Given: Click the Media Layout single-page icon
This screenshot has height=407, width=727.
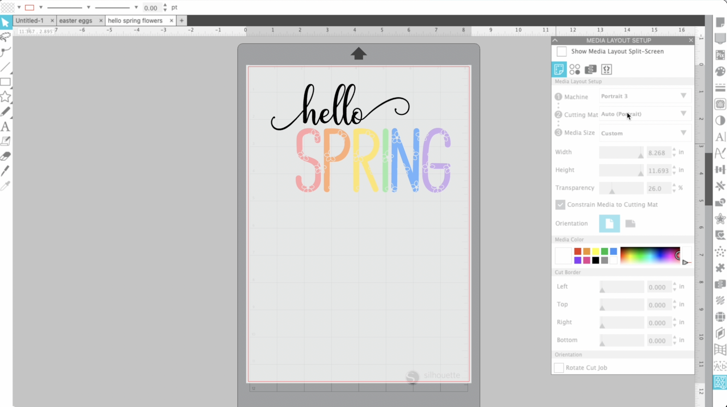Looking at the screenshot, I should 559,69.
